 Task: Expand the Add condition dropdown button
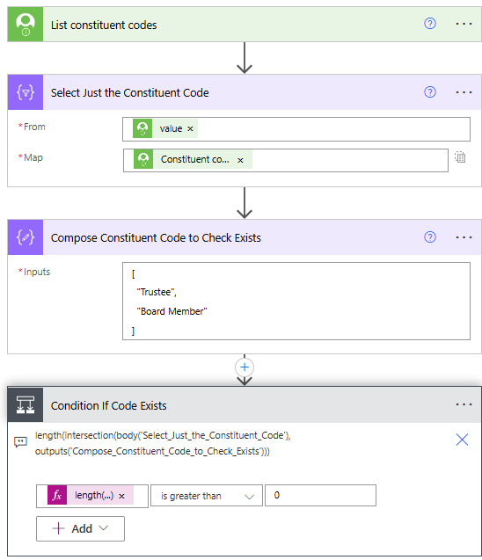click(x=80, y=528)
